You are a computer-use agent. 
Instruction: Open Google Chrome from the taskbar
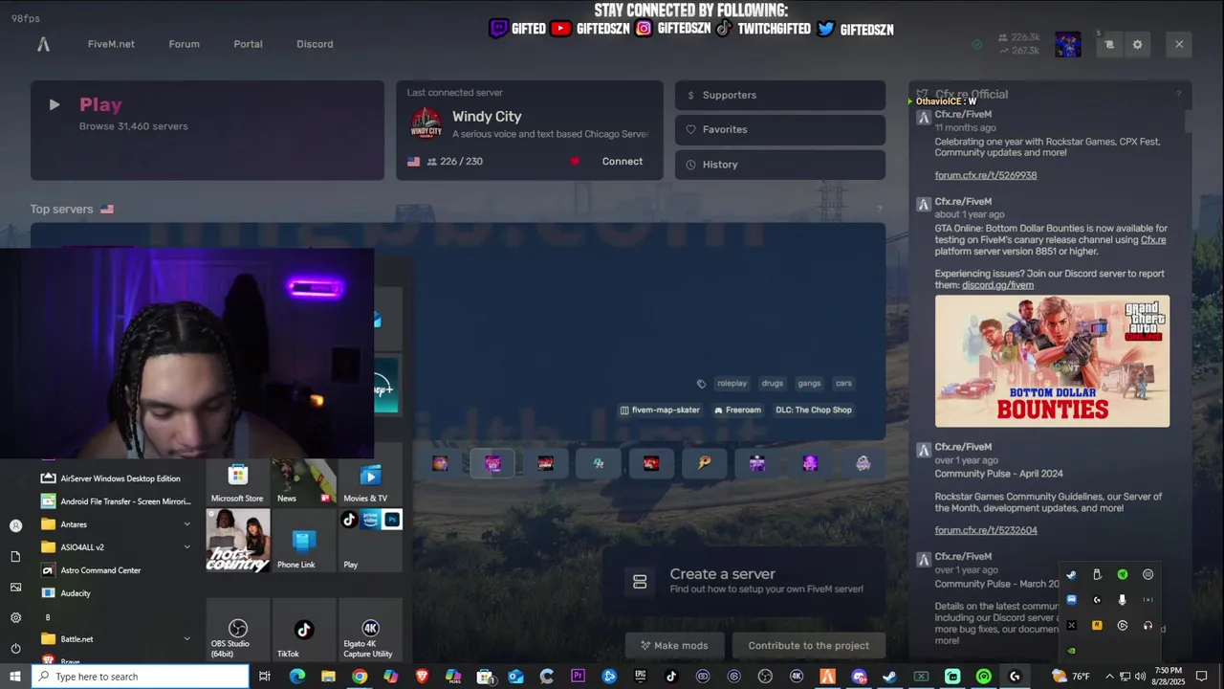point(359,677)
